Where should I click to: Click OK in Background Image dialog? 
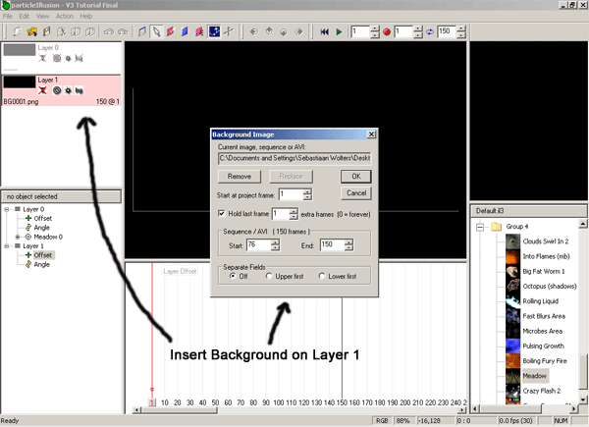[x=354, y=176]
